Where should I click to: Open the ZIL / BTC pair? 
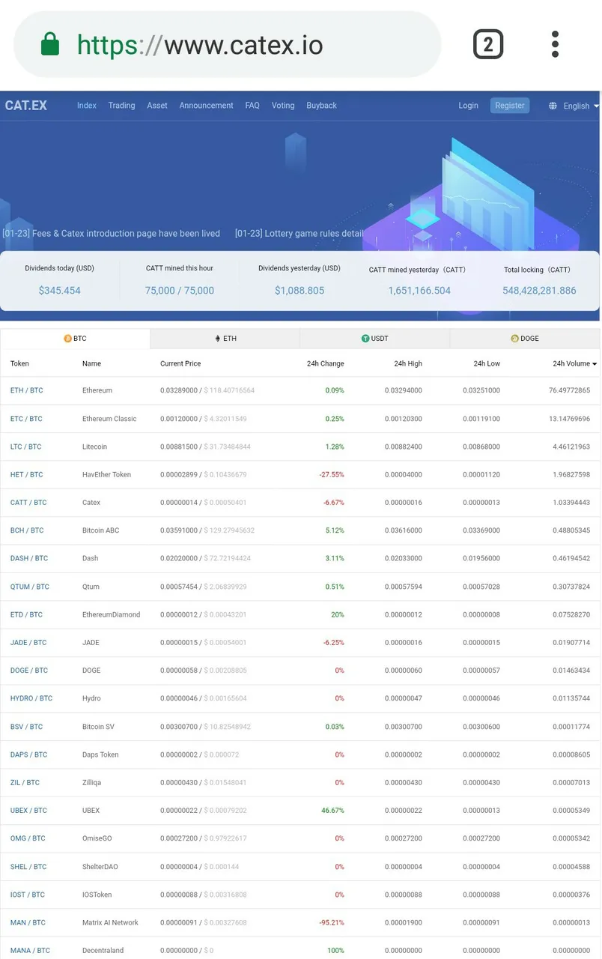coord(25,783)
